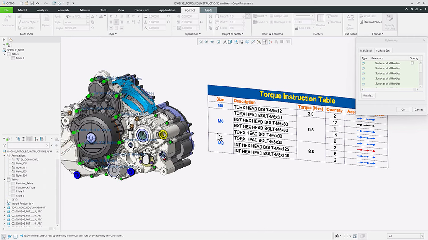Screen dimensions: 428x240
Task: Open the Format group dropdown
Action: point(377,34)
